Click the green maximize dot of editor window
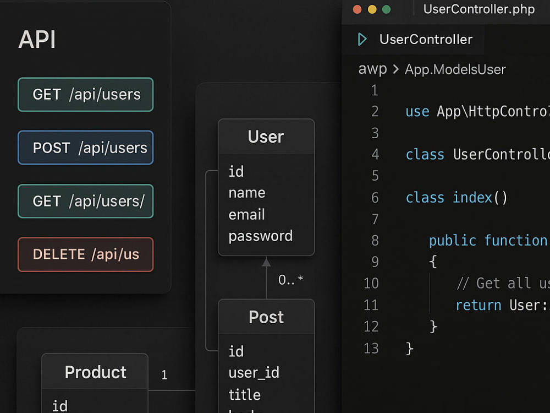This screenshot has width=550, height=413. pos(386,9)
